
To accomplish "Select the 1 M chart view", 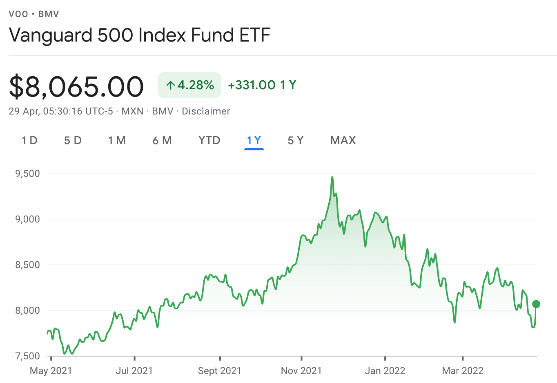I will tap(117, 140).
